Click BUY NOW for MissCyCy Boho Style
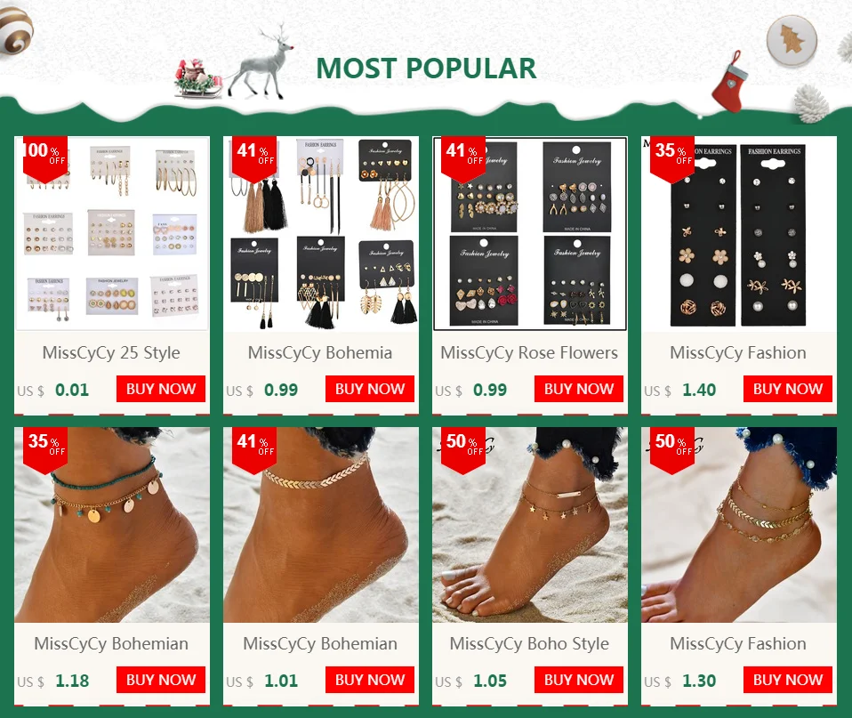The width and height of the screenshot is (852, 718). point(579,680)
